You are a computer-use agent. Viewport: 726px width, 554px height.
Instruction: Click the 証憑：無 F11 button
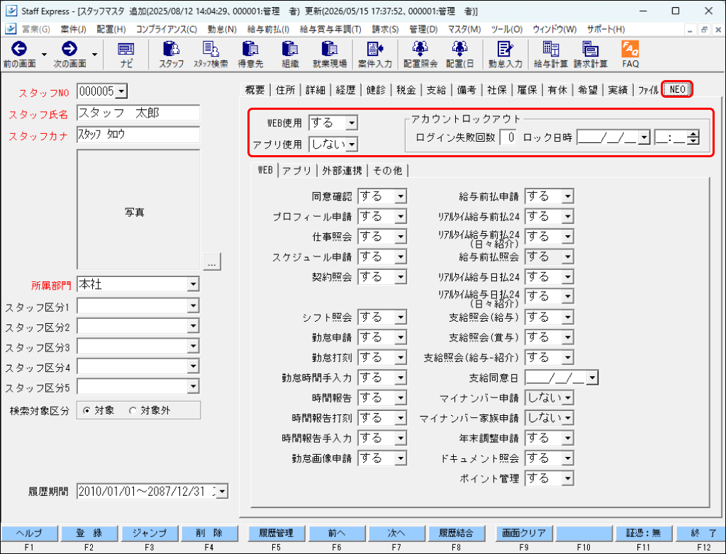click(x=643, y=533)
